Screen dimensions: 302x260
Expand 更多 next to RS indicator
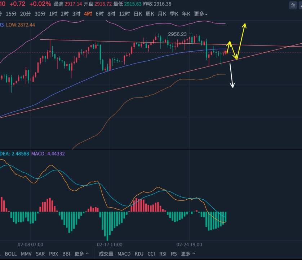tap(188, 253)
